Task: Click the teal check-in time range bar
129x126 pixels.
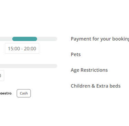Action: coord(25,39)
